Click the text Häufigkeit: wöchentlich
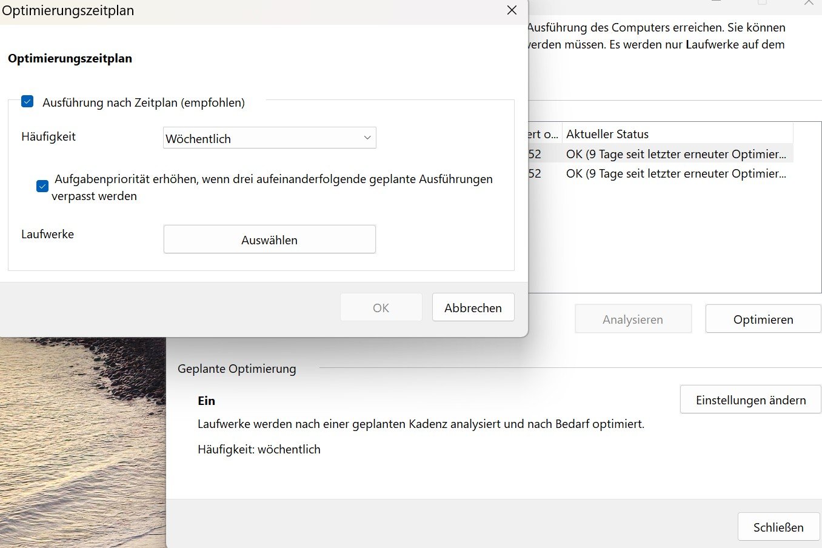Screen dimensions: 822x548 tap(259, 449)
